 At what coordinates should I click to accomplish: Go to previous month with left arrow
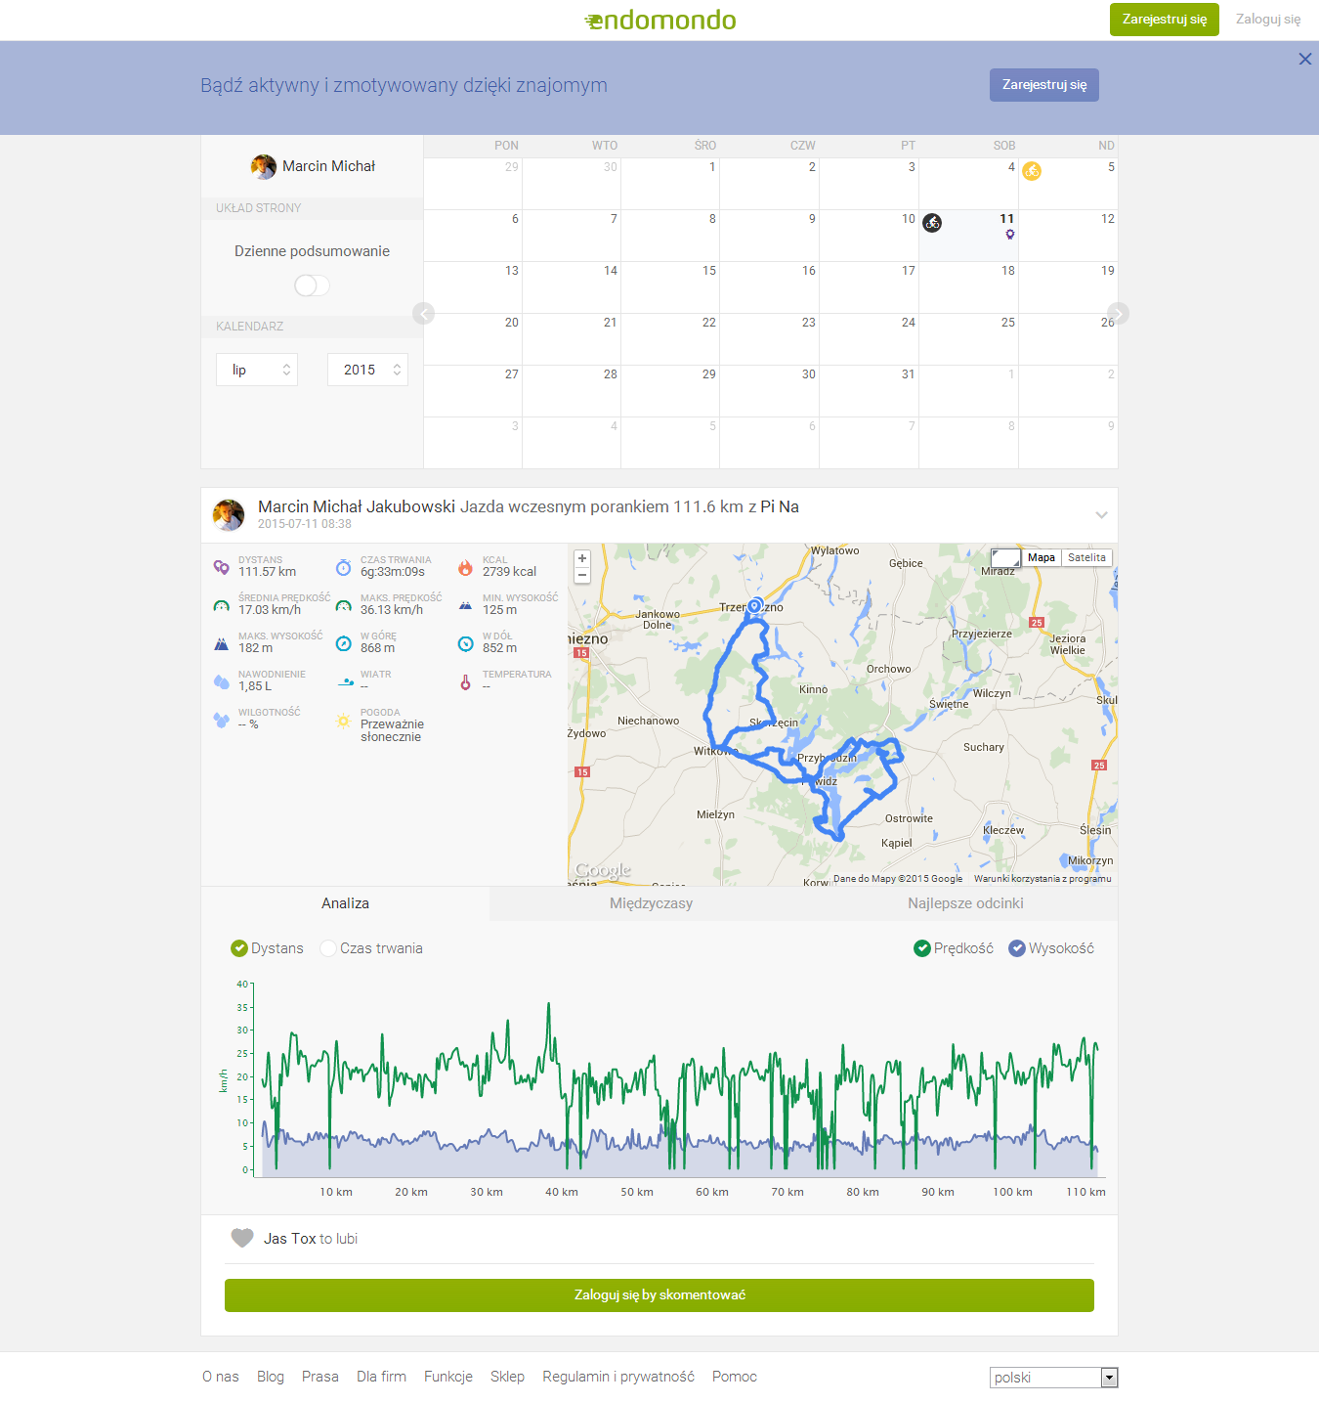423,313
